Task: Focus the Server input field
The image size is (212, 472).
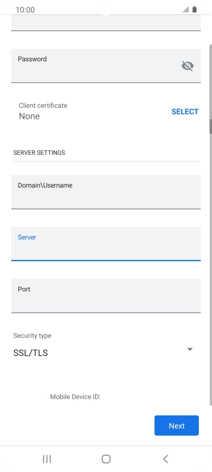Action: pyautogui.click(x=106, y=243)
